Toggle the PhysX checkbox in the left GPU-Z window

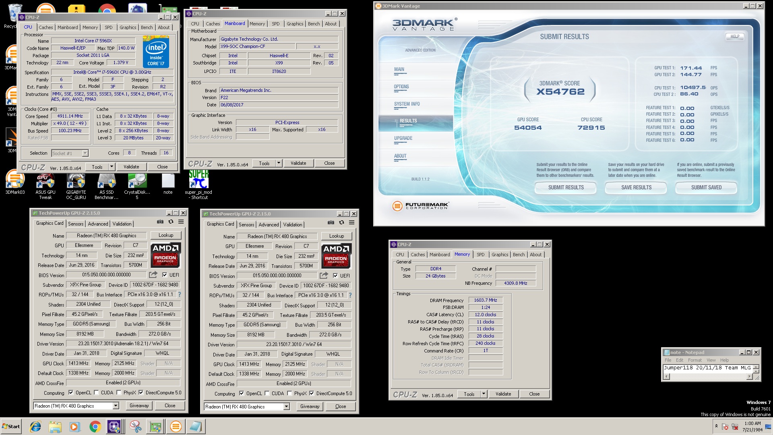click(119, 393)
